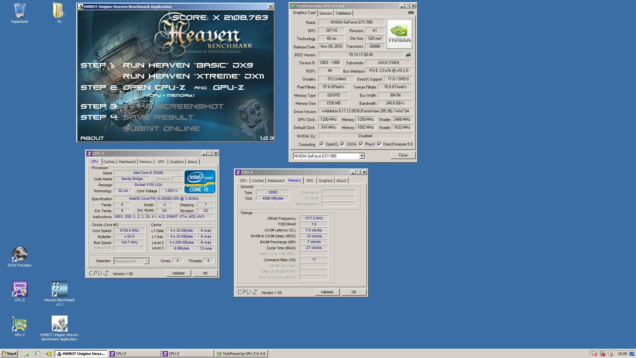
Task: Click GPU-Z link in HWBOT step 2
Action: [229, 88]
